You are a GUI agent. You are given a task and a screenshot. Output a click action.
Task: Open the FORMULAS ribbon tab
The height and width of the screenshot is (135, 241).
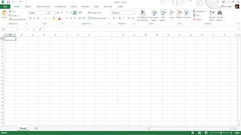(x=61, y=7)
